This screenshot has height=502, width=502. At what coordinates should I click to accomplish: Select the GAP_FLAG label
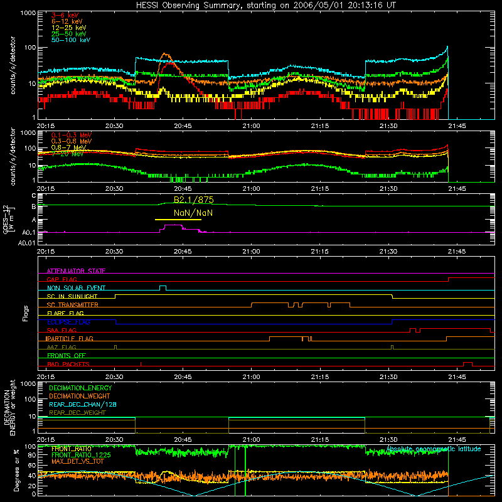tap(61, 279)
